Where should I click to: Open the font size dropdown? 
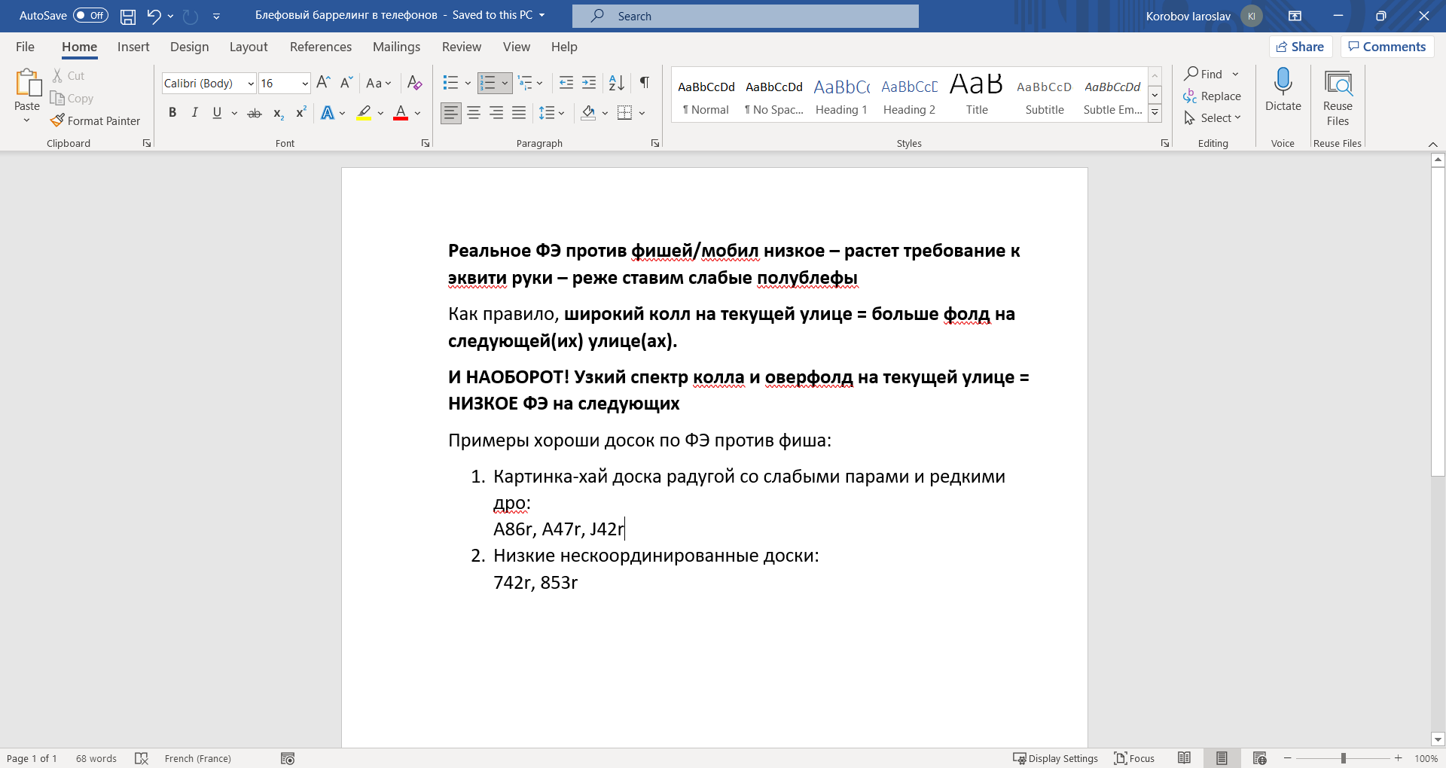pyautogui.click(x=305, y=84)
